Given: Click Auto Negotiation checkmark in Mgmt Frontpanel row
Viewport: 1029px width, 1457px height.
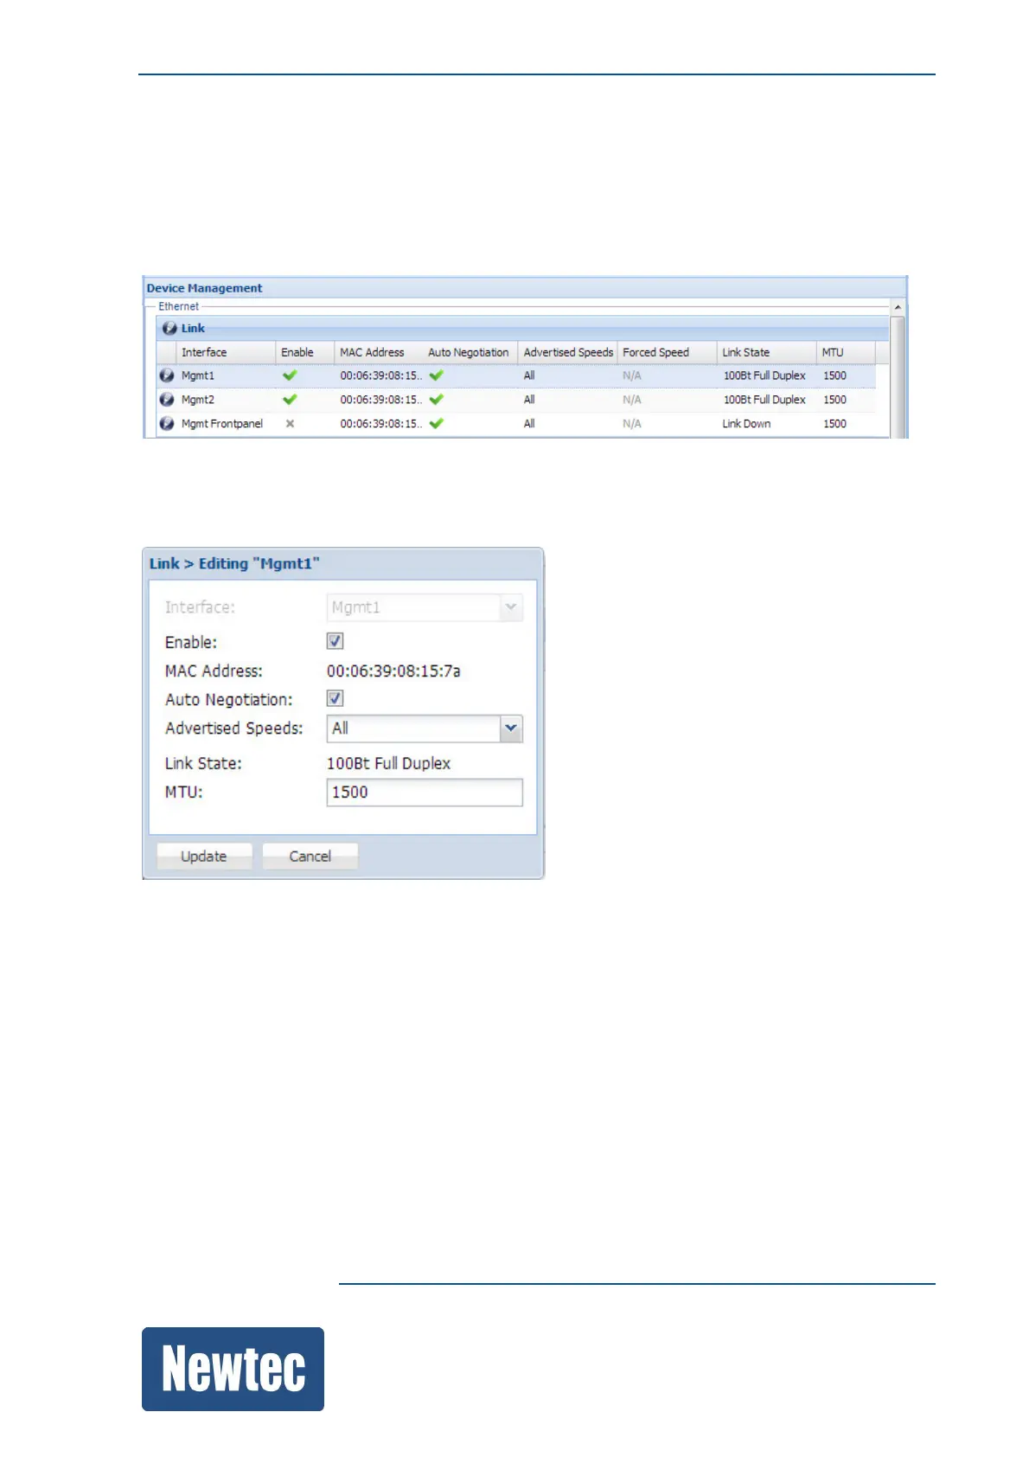Looking at the screenshot, I should (437, 424).
